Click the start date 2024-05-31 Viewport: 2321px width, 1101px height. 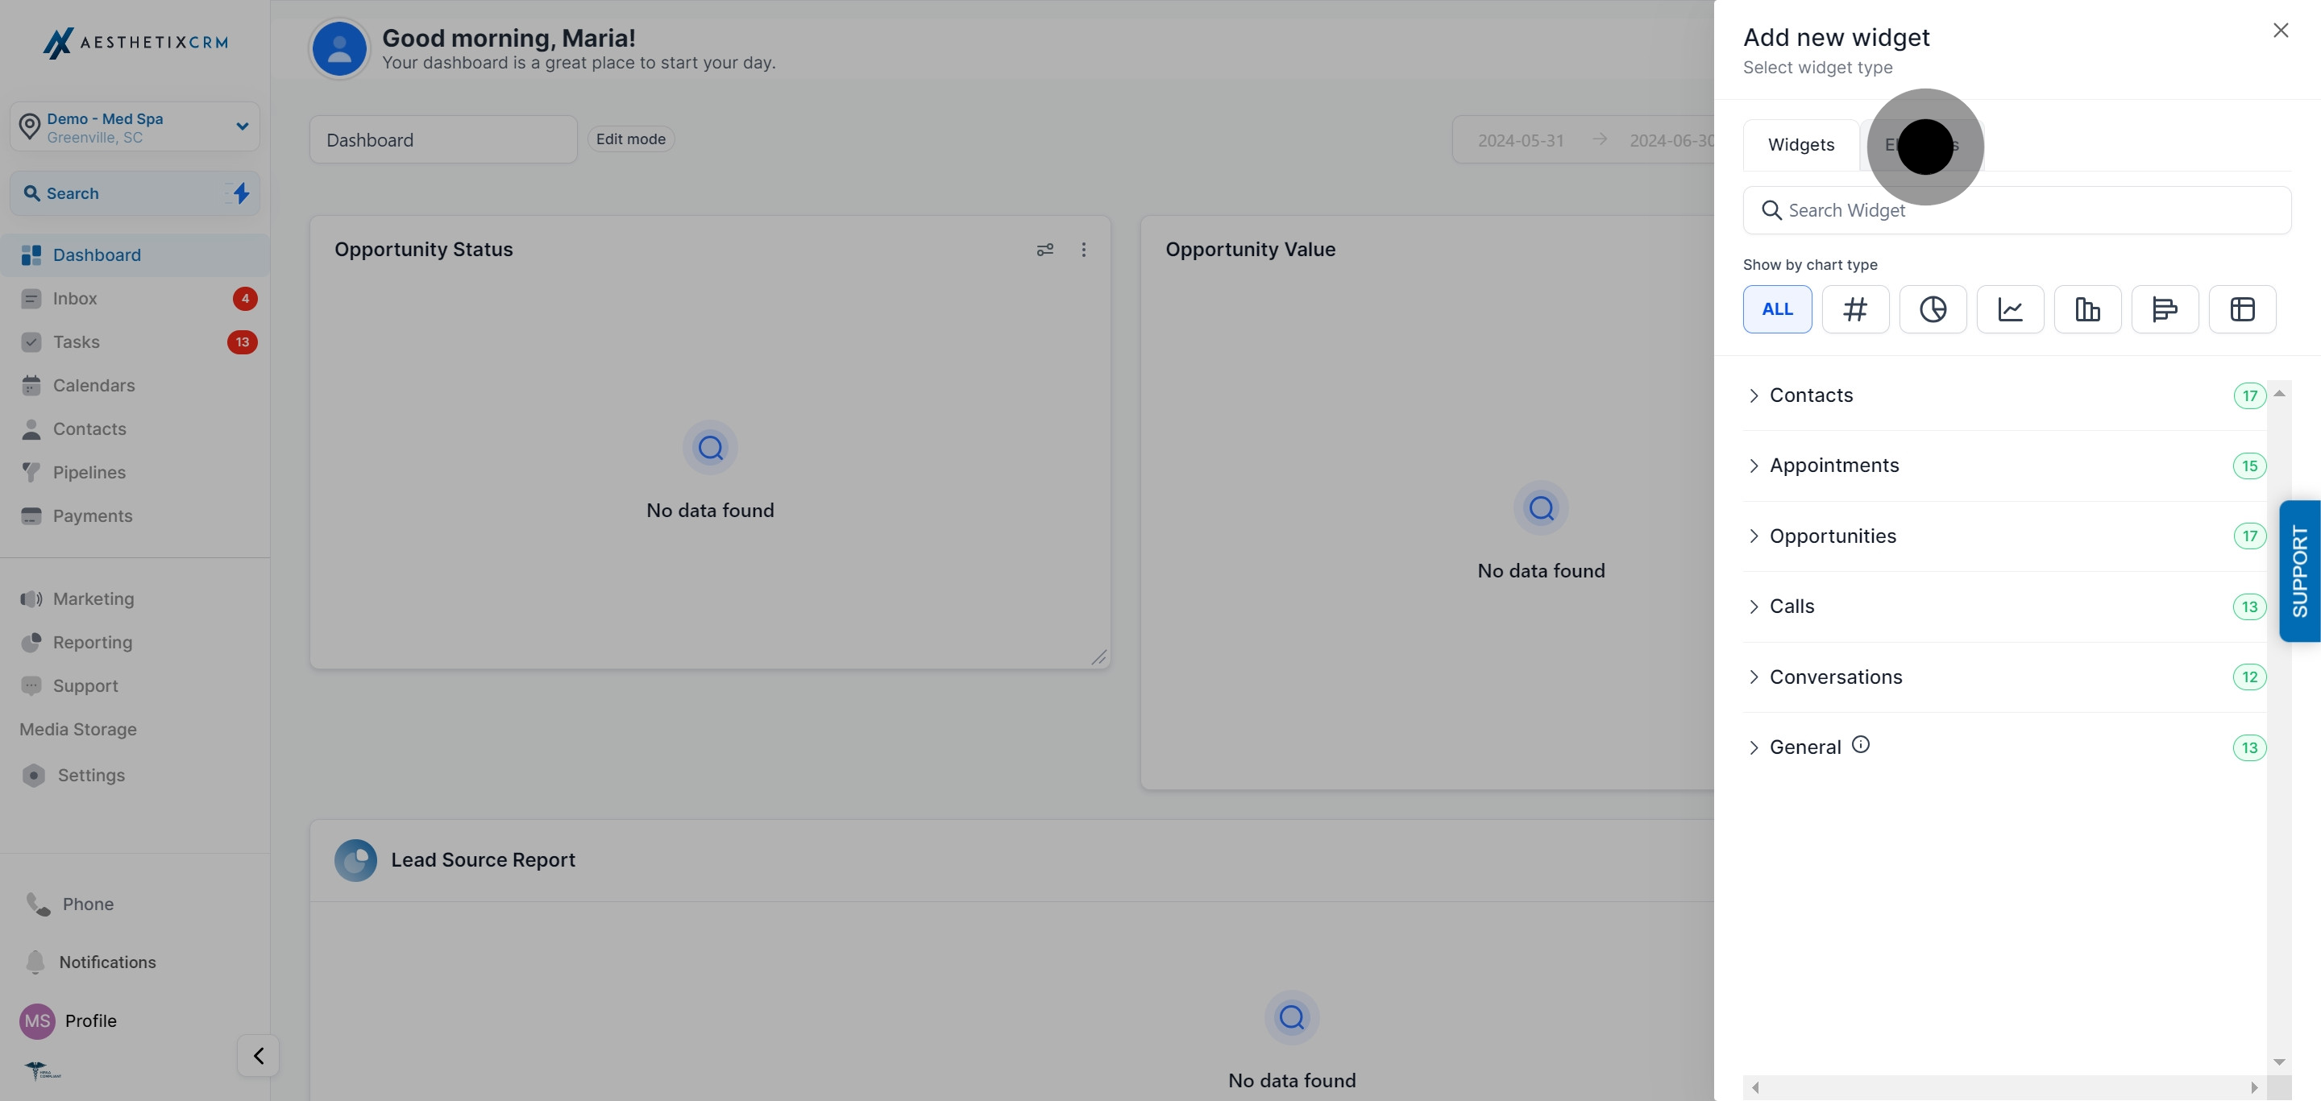click(x=1521, y=140)
